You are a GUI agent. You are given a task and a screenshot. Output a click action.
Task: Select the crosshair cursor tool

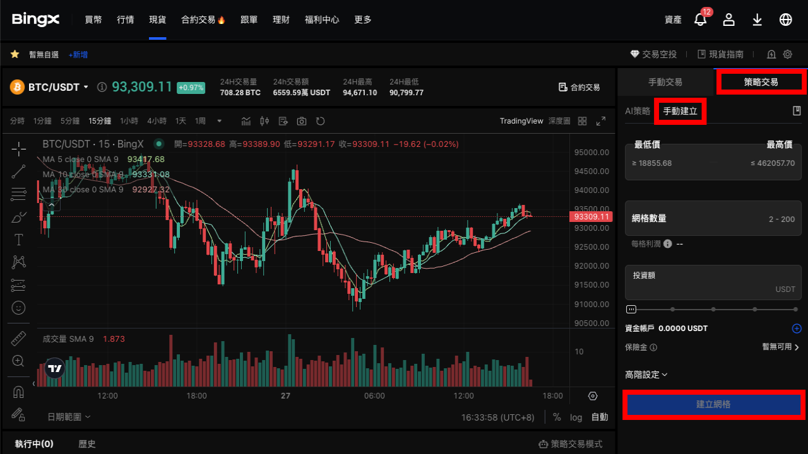click(x=18, y=149)
